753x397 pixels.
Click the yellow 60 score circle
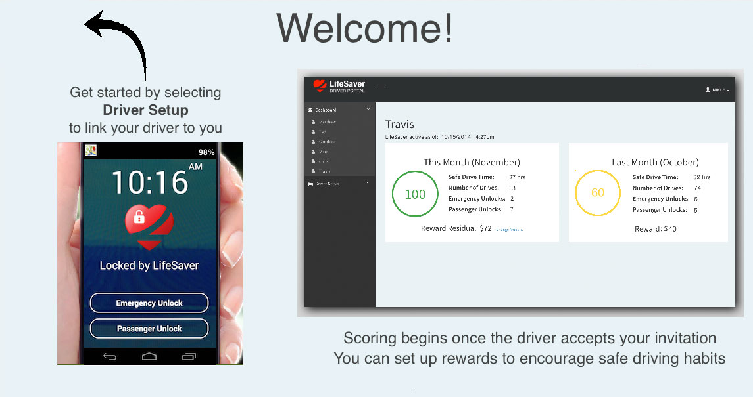598,193
